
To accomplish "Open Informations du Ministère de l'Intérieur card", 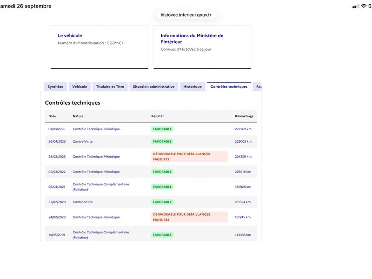I will coord(202,47).
